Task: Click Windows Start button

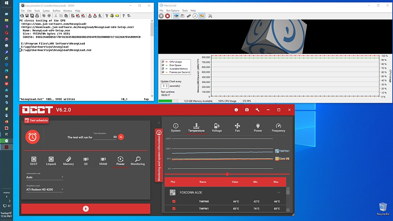Action: (x=7, y=3)
